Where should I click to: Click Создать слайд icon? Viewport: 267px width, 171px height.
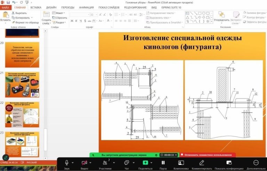click(46, 15)
